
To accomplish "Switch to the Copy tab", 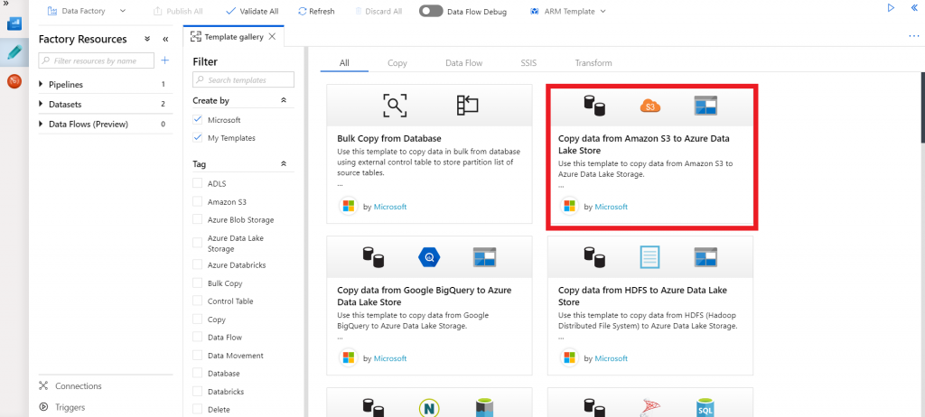I will pos(397,62).
